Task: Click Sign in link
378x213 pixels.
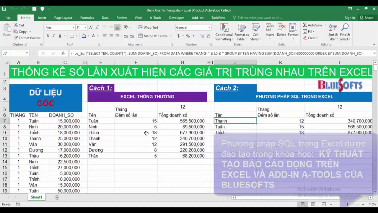Action: click(350, 18)
